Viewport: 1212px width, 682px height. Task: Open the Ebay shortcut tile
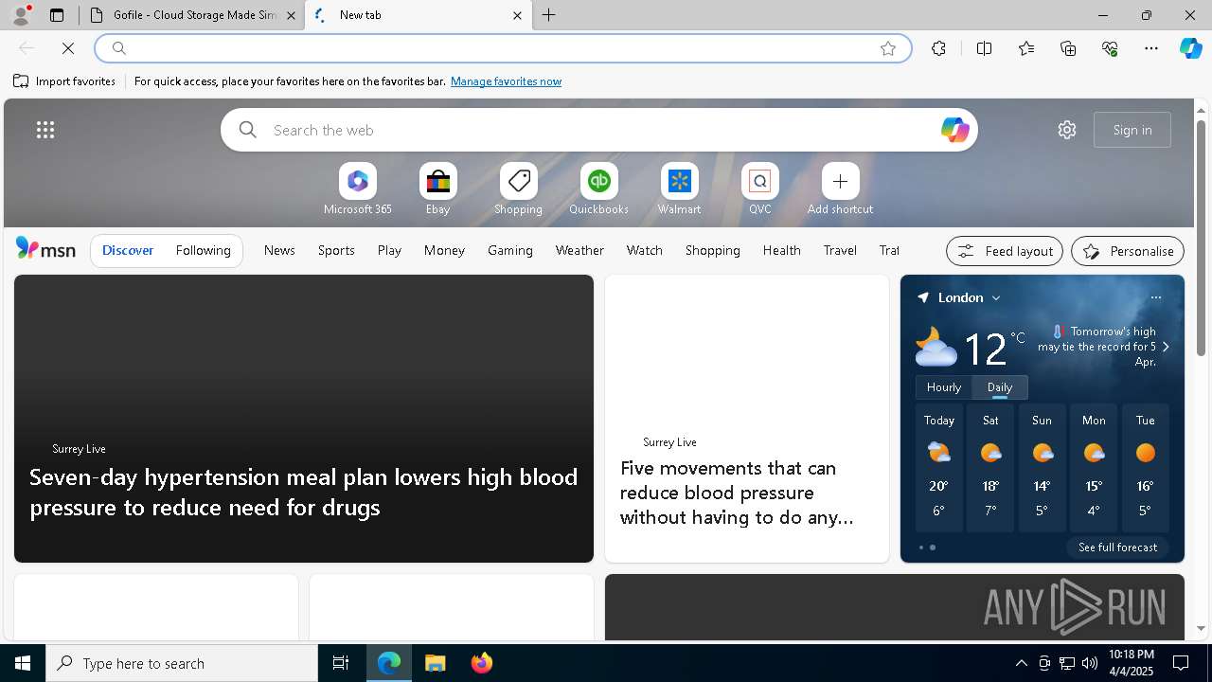[437, 189]
